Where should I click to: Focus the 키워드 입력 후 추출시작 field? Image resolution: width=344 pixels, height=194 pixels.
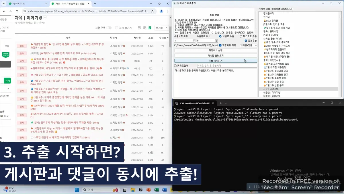[x=226, y=66]
